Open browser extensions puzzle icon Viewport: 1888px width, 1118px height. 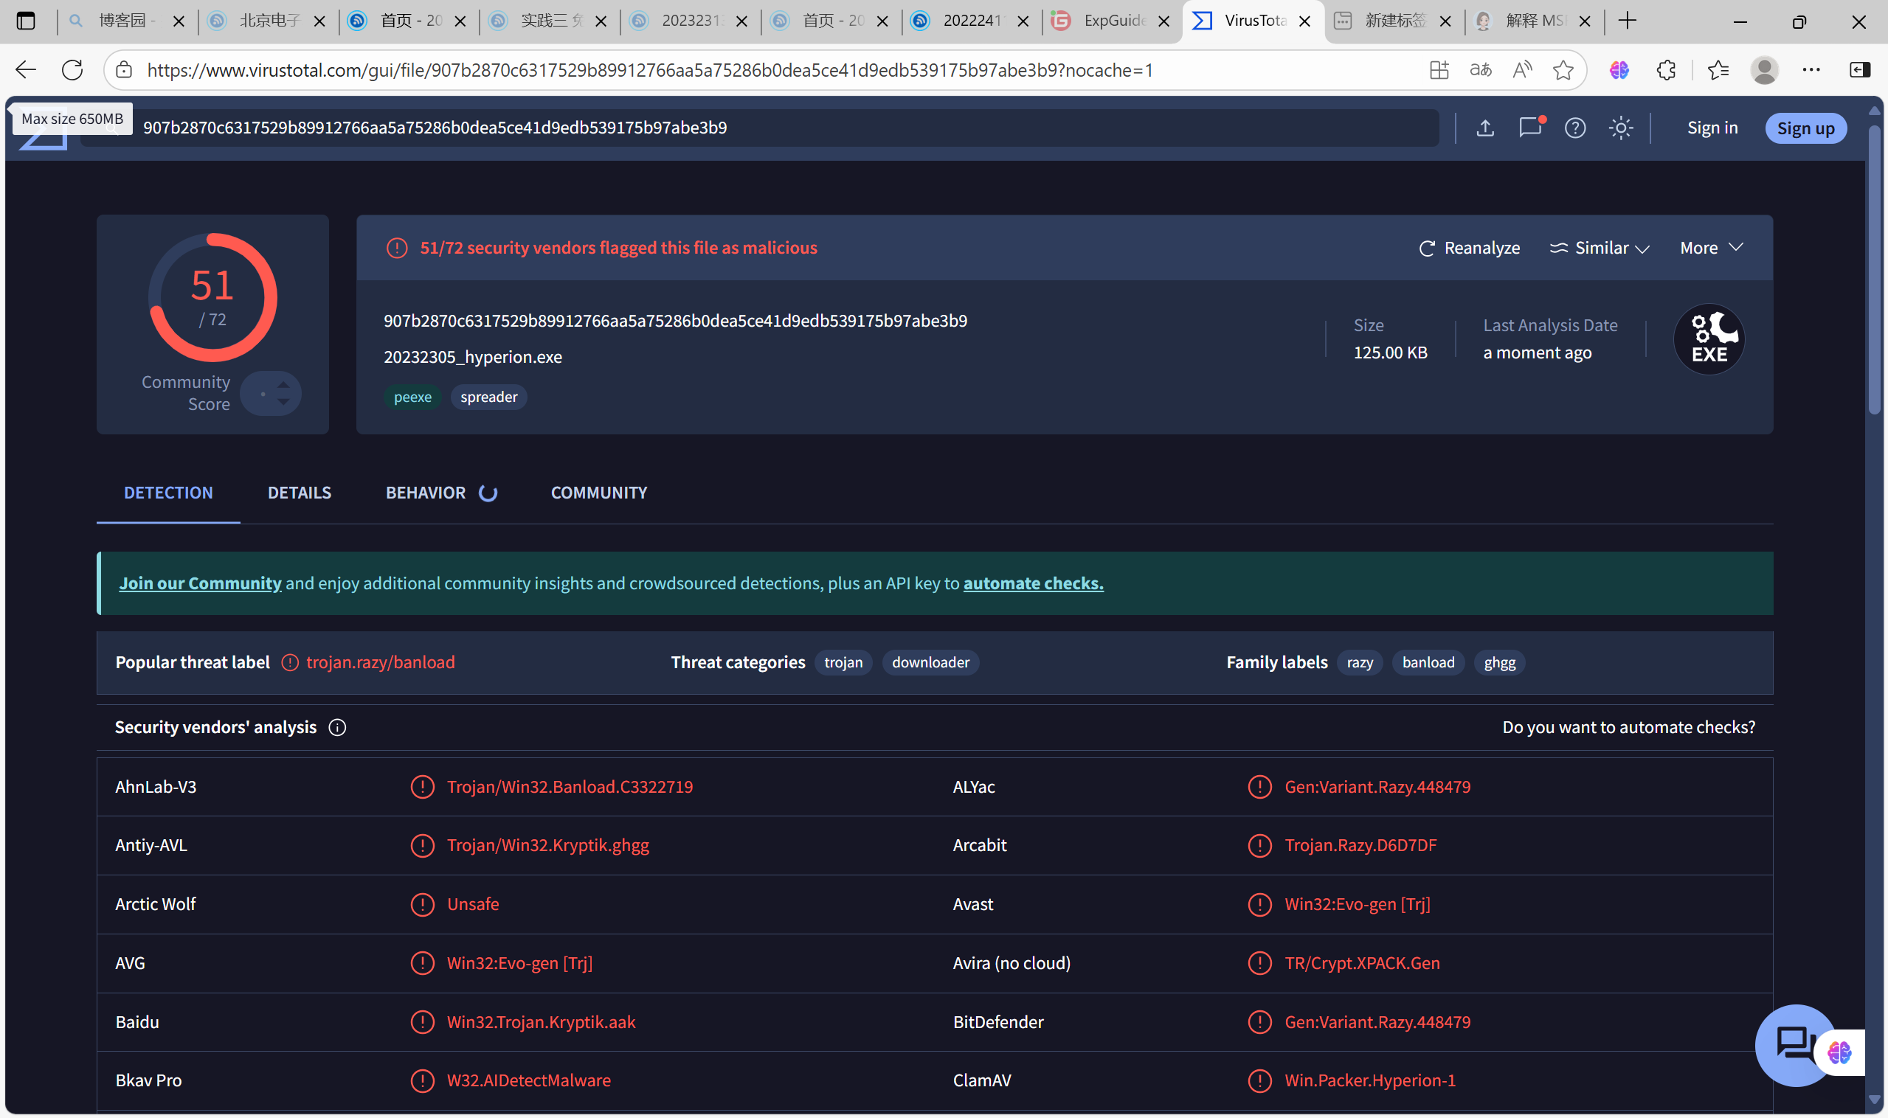[1666, 70]
